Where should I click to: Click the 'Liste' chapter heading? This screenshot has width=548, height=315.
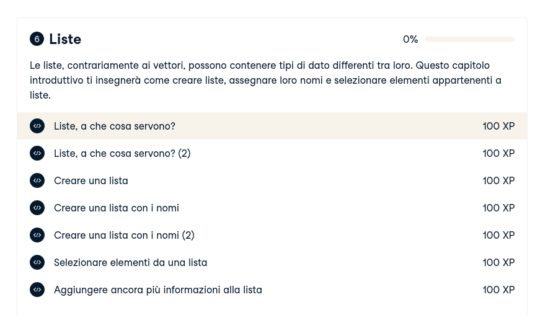[x=65, y=39]
